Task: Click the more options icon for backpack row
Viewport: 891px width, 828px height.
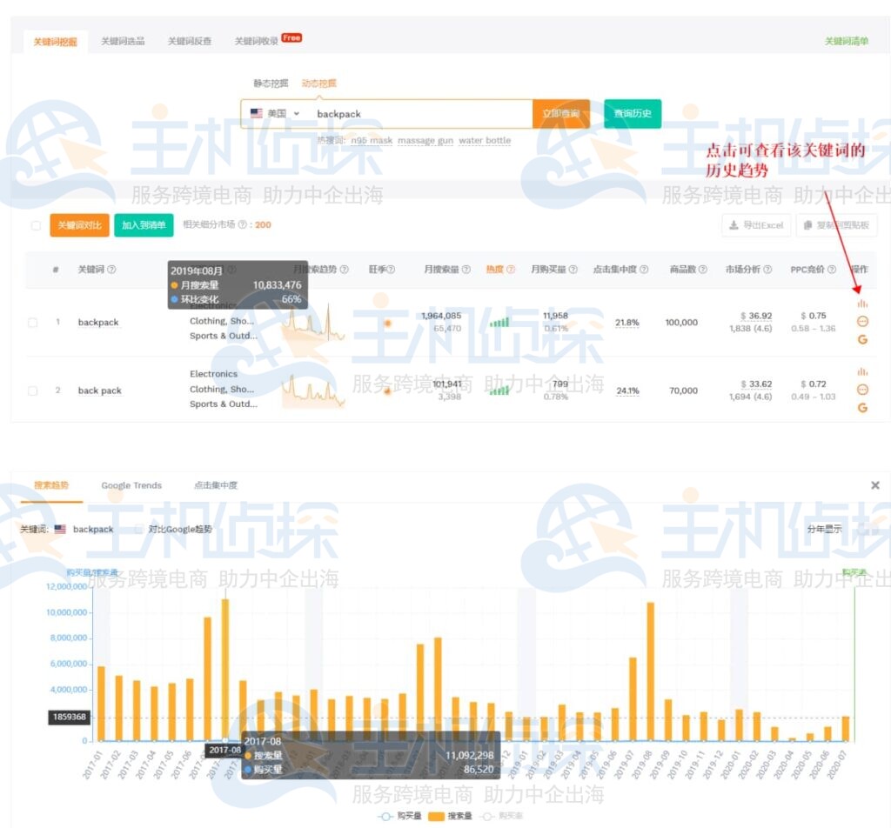Action: pyautogui.click(x=862, y=321)
